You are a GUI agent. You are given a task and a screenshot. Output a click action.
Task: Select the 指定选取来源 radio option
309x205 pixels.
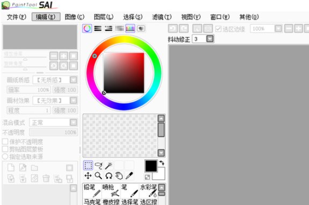(5, 157)
